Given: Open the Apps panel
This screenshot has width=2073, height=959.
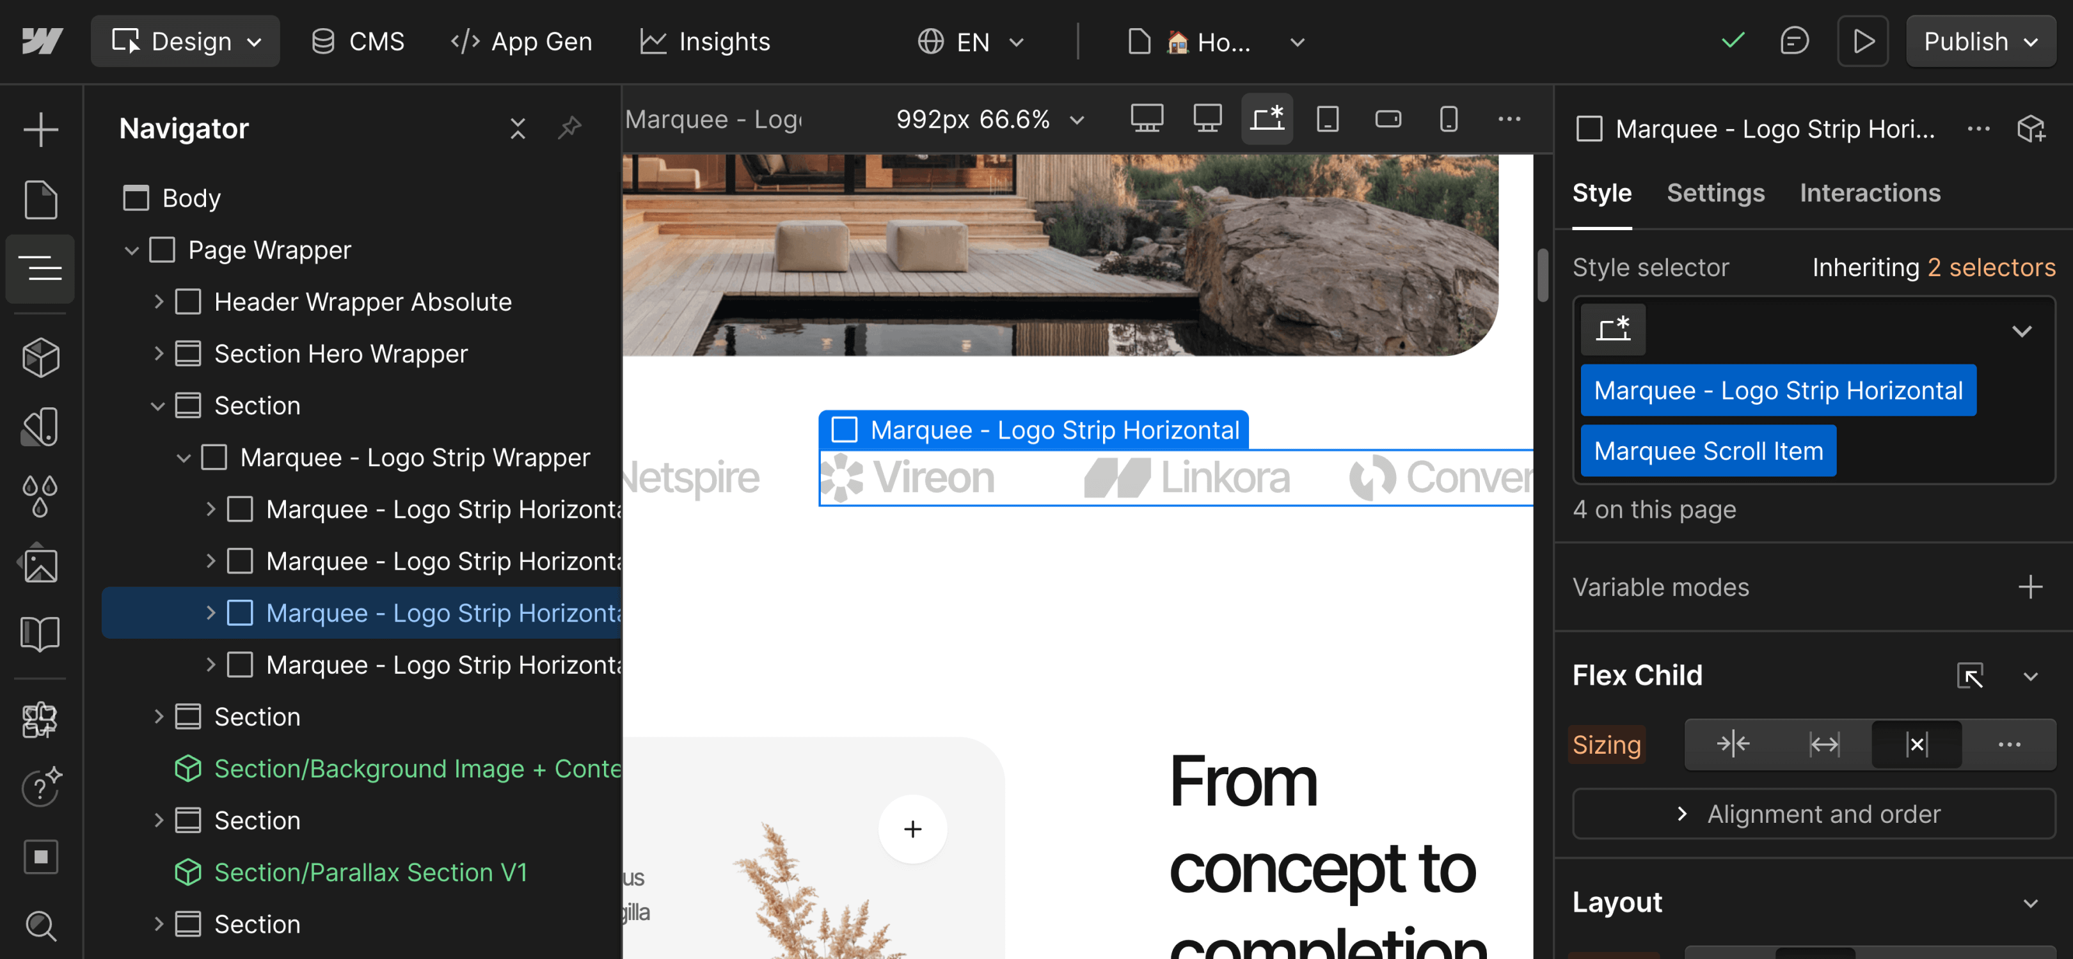Looking at the screenshot, I should pyautogui.click(x=40, y=719).
